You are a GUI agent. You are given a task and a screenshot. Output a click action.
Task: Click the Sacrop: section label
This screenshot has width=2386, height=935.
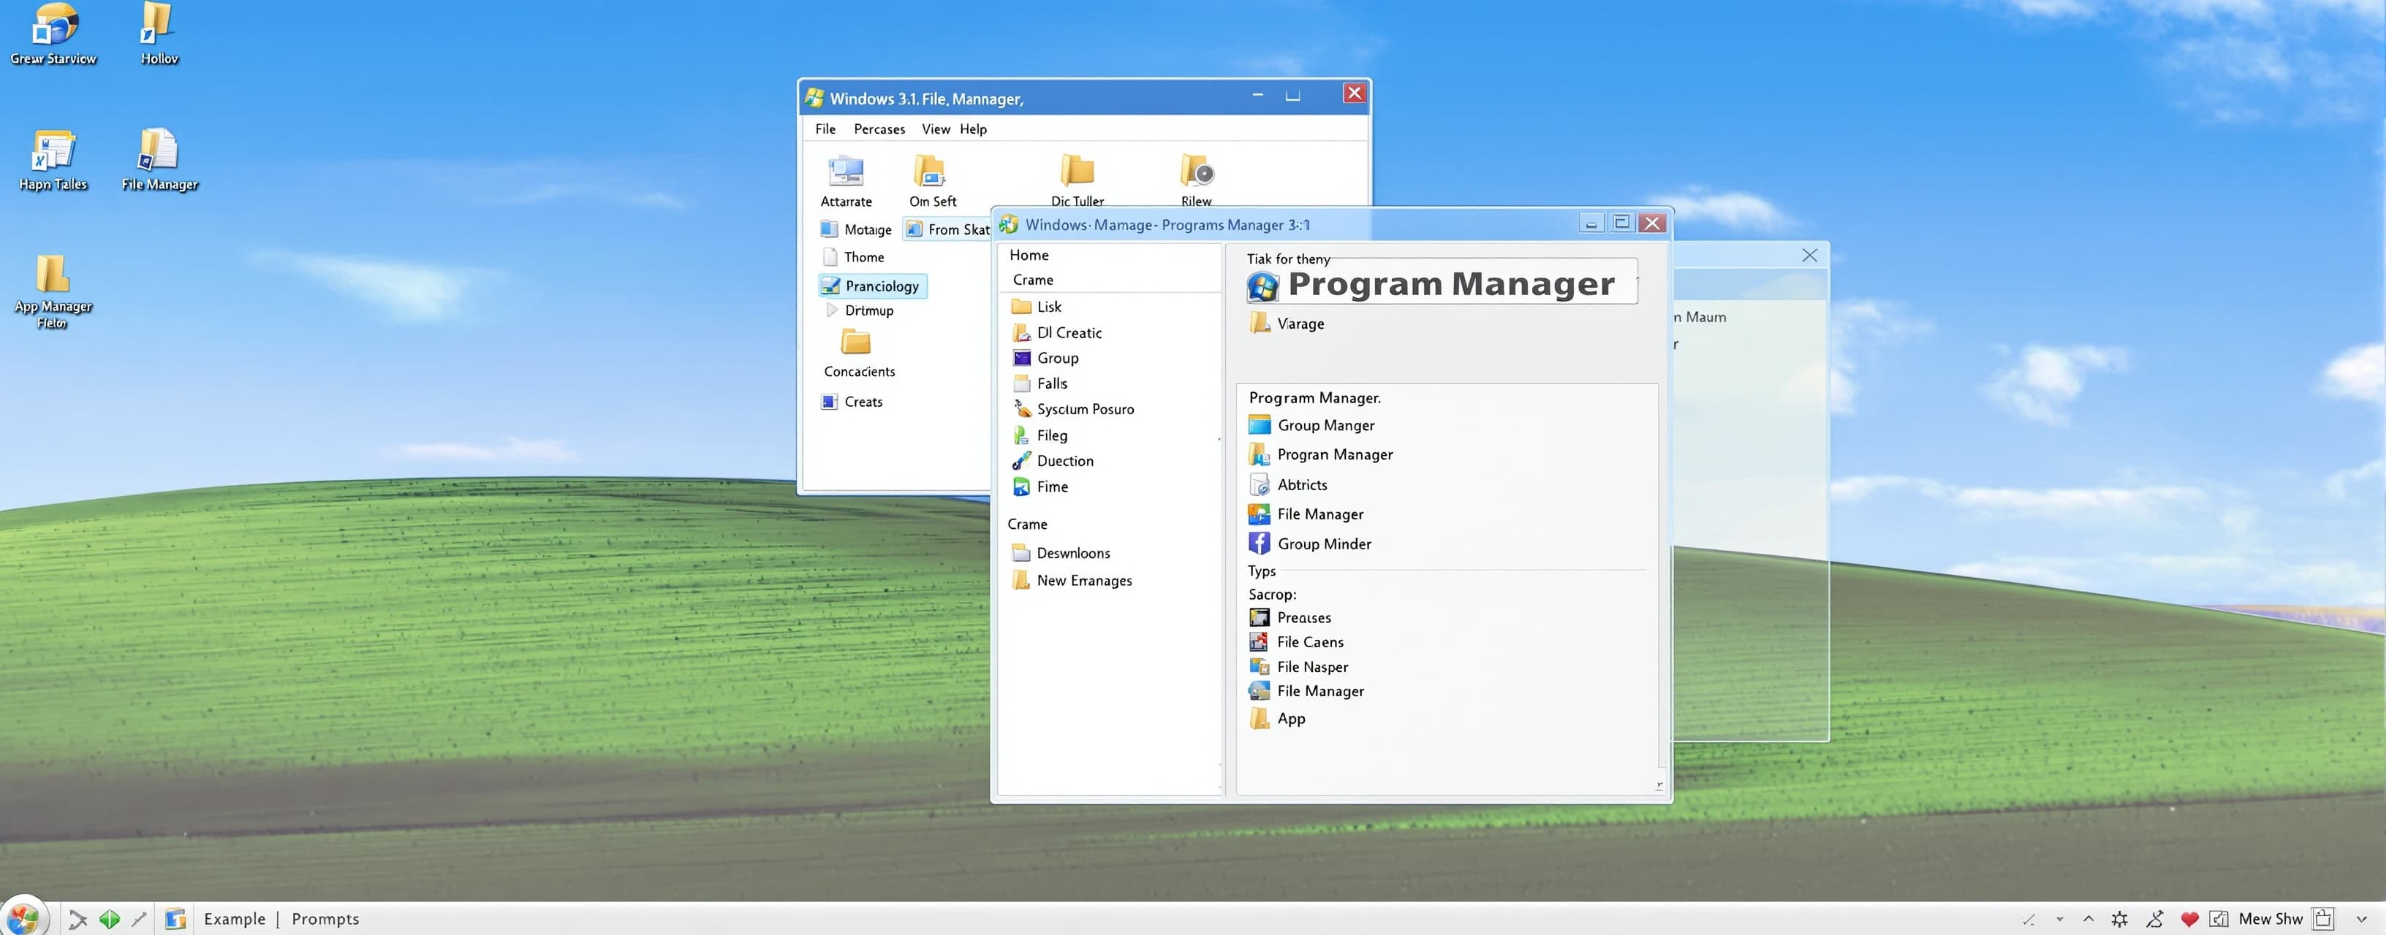(x=1272, y=595)
